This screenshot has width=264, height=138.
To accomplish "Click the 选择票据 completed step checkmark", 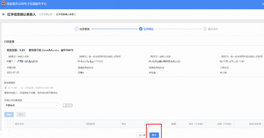I will [76, 29].
